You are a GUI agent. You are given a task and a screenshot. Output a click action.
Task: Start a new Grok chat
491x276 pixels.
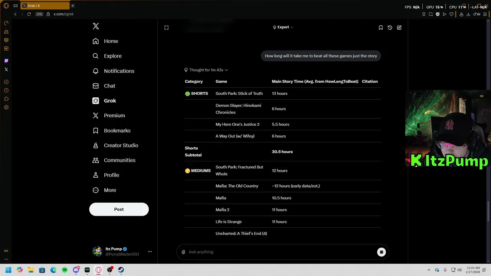(399, 28)
